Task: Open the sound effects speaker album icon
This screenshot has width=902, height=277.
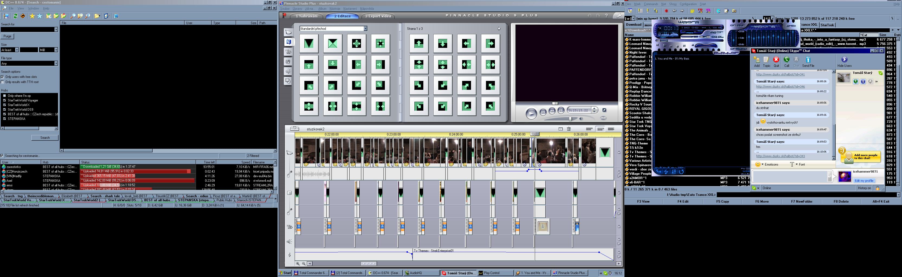Action: coord(288,71)
